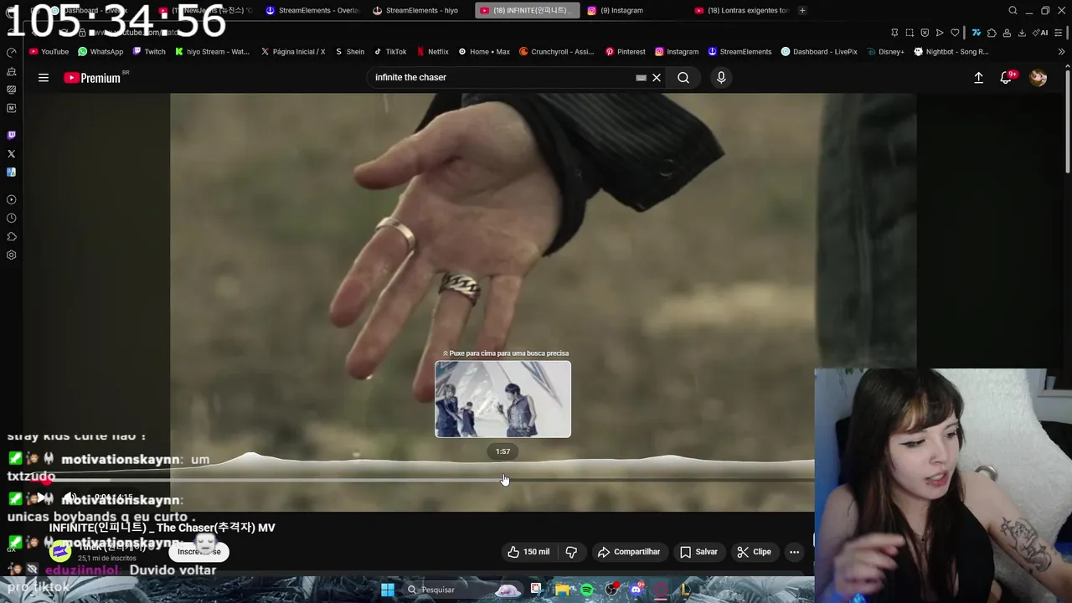Image resolution: width=1072 pixels, height=603 pixels.
Task: Open the Twitch bookmark
Action: (149, 52)
